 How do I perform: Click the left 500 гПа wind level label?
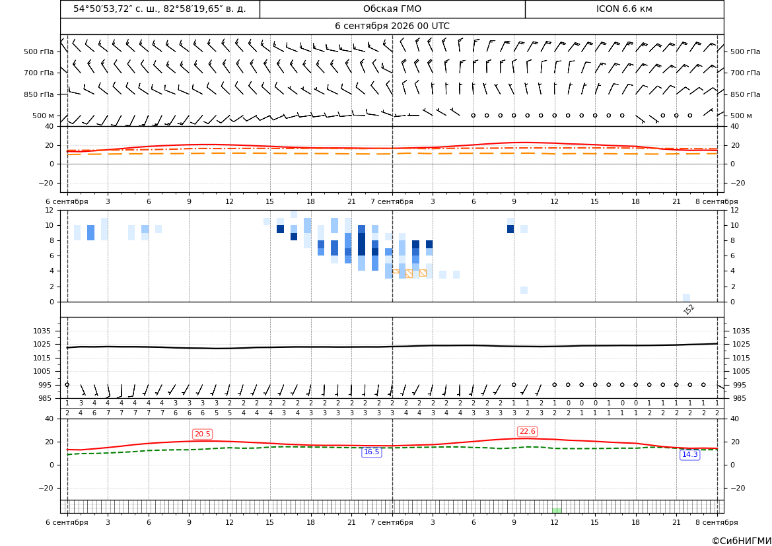pyautogui.click(x=39, y=51)
